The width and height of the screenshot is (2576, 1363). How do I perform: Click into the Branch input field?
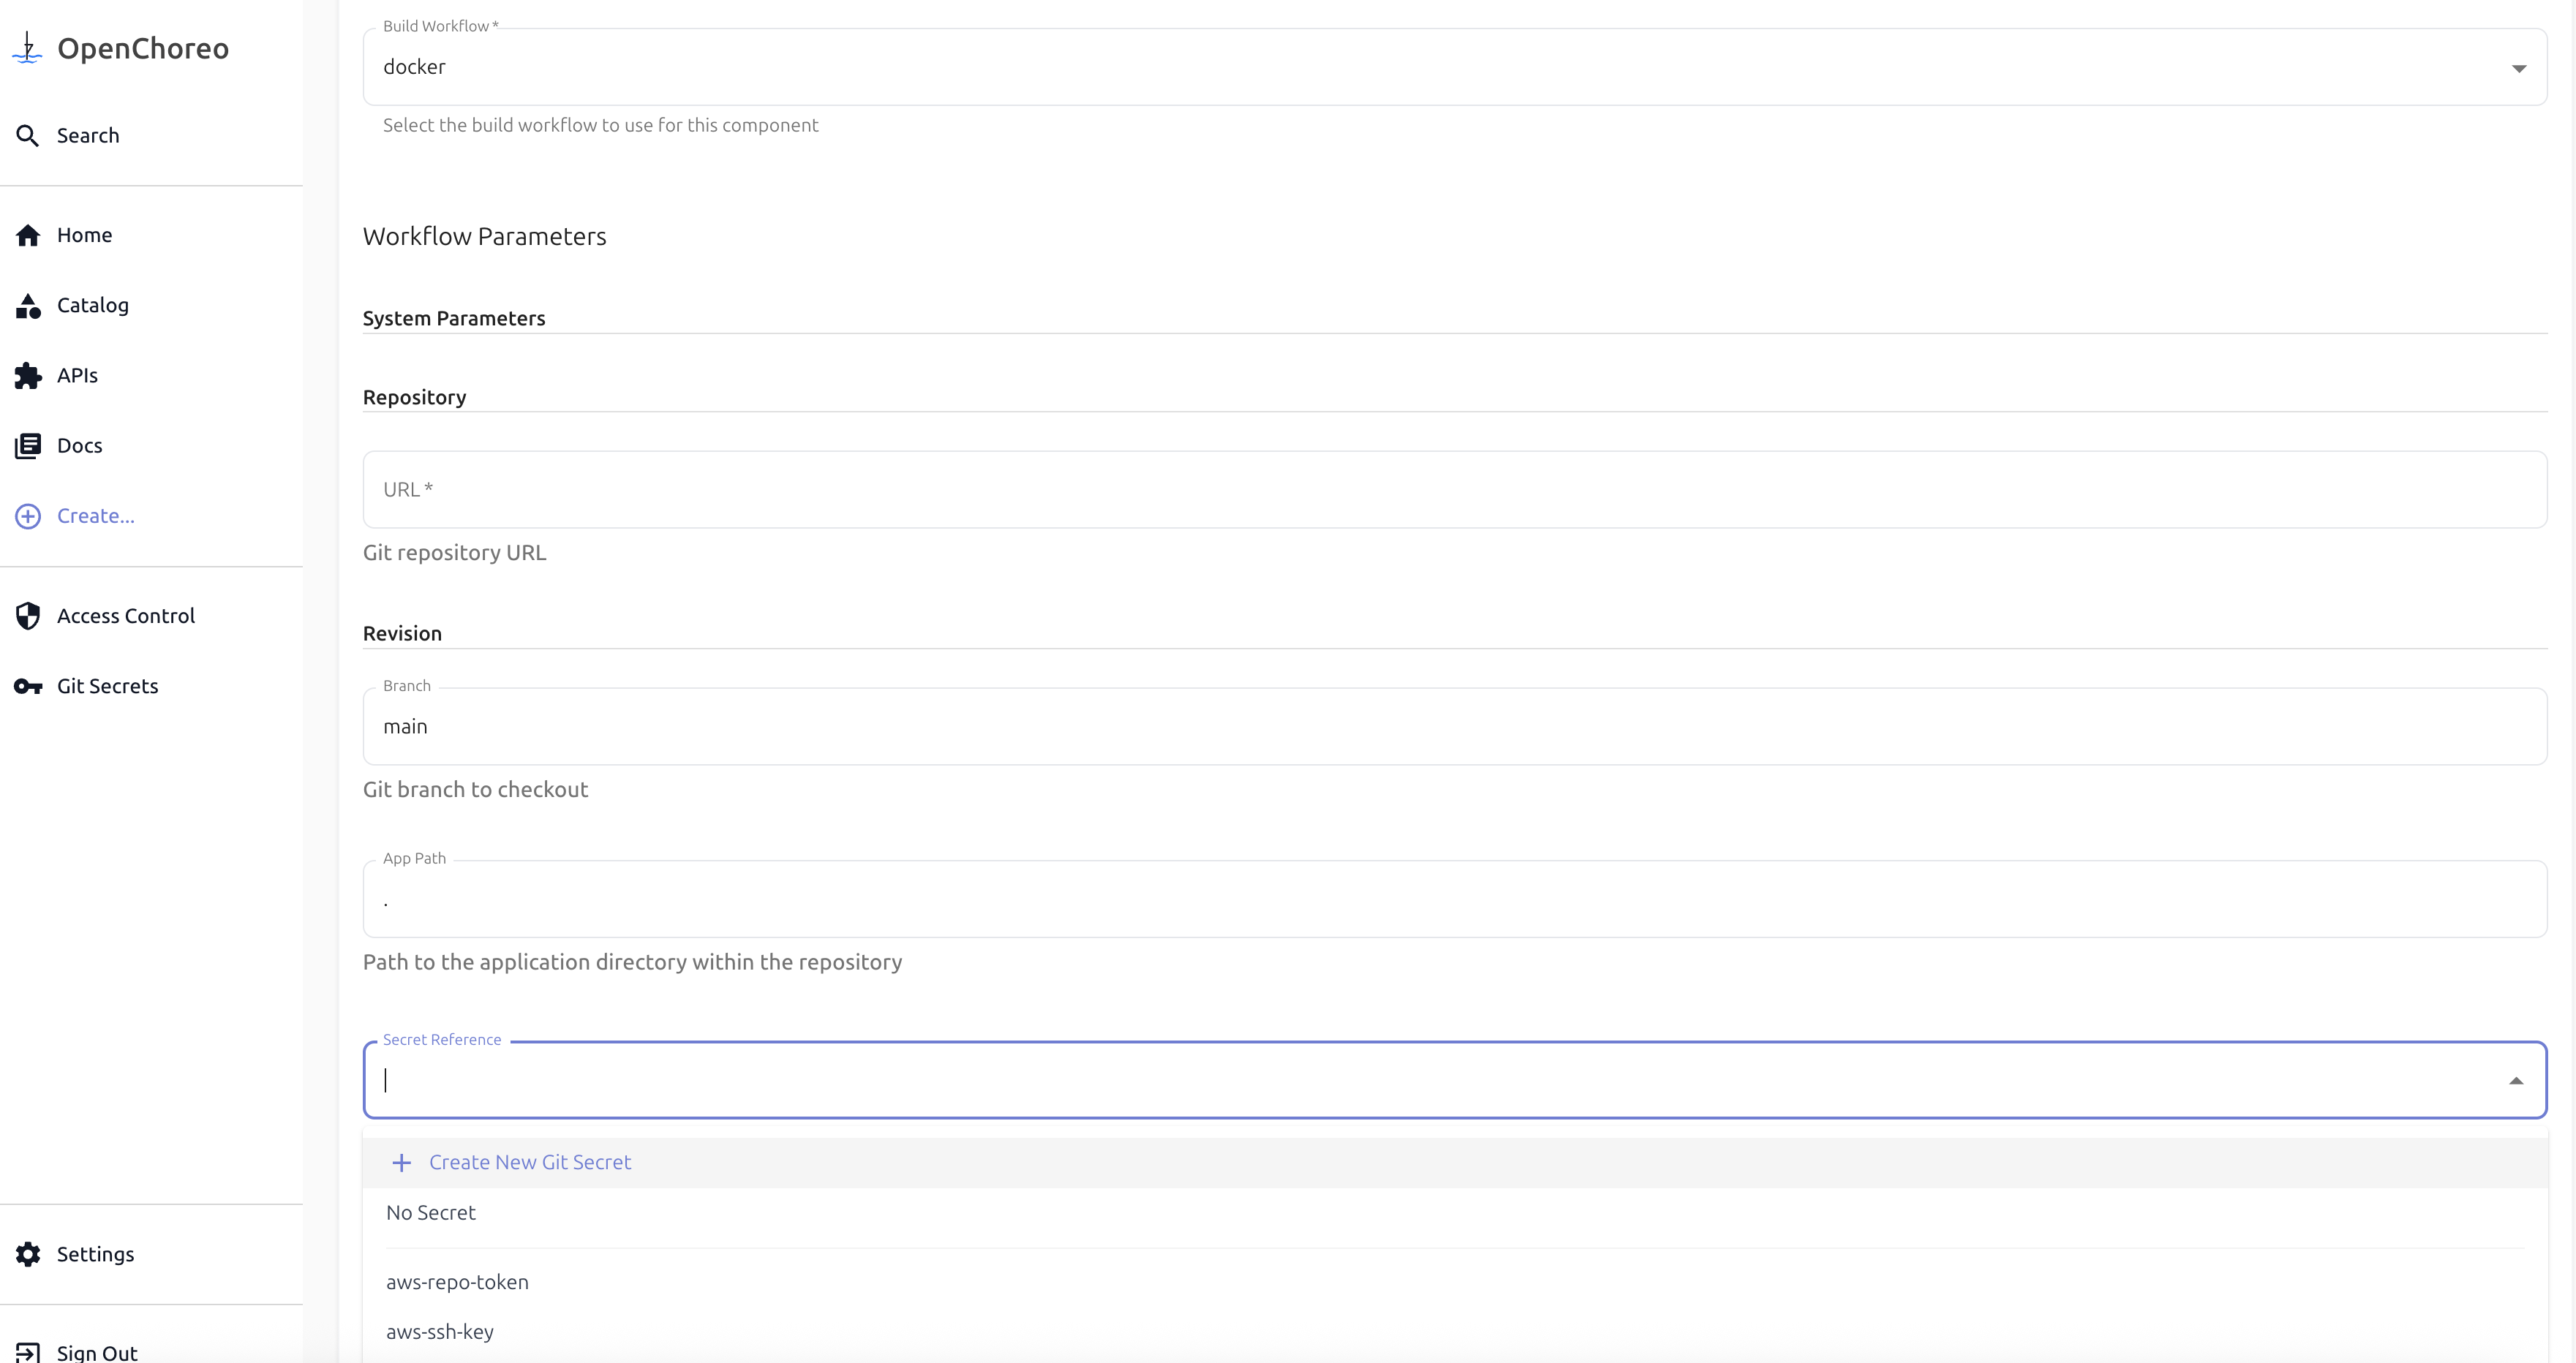pyautogui.click(x=1454, y=727)
